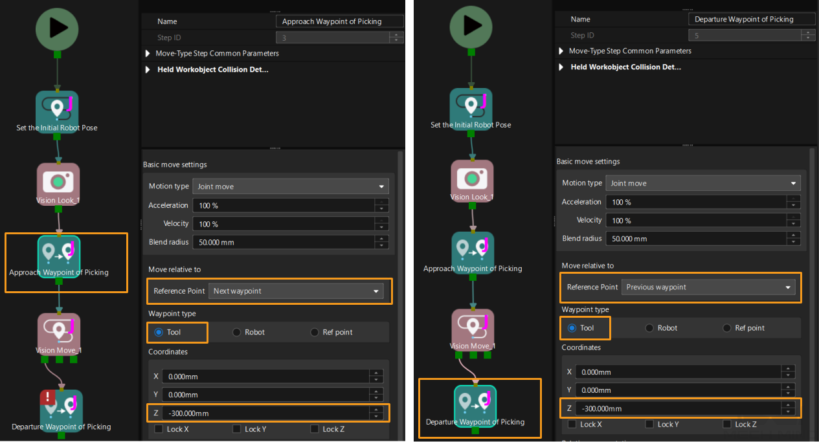Open Motion type dropdown in Departure Waypoint panel

pyautogui.click(x=702, y=183)
